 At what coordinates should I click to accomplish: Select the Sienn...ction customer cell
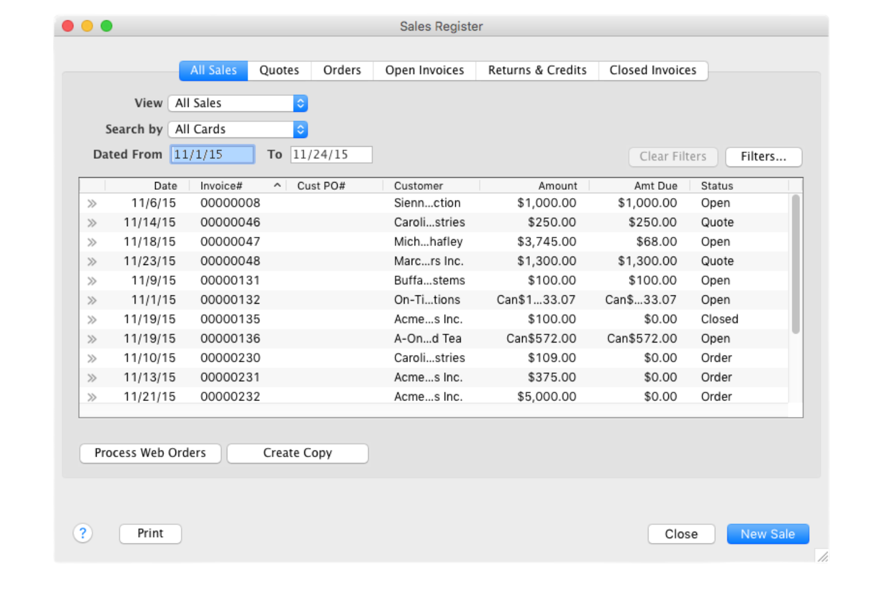427,203
